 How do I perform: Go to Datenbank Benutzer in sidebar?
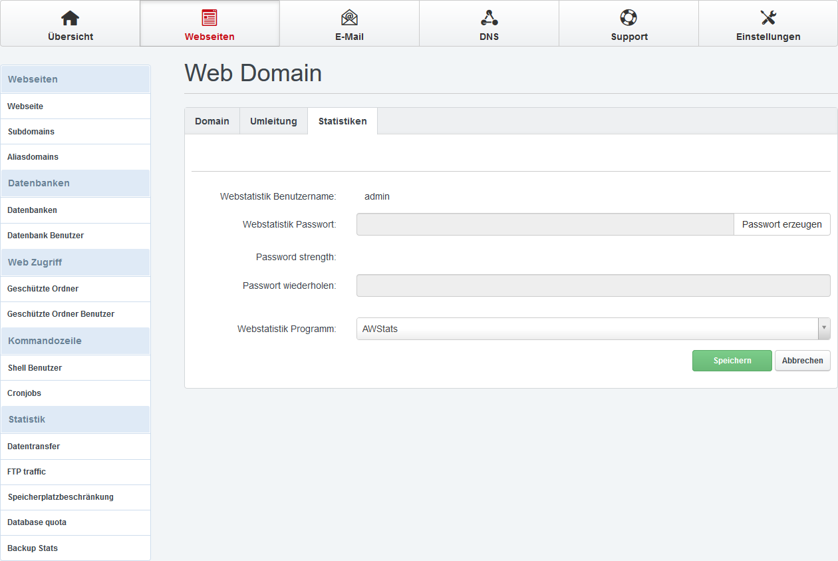[45, 236]
